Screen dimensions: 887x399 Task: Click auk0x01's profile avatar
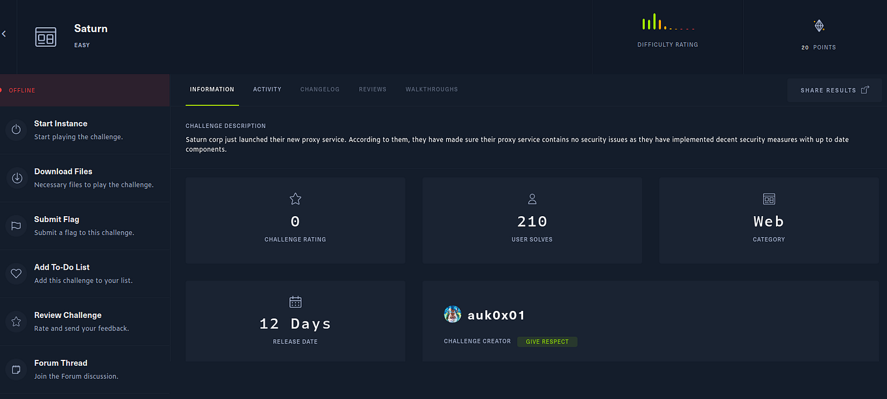pos(452,314)
